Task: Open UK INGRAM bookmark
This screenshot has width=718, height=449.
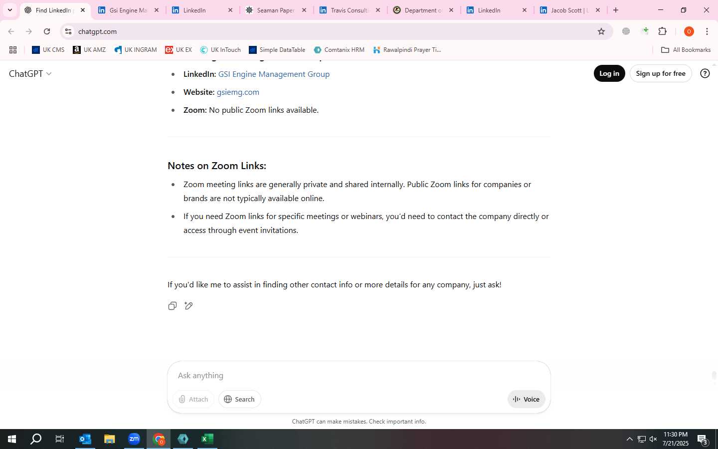Action: pyautogui.click(x=136, y=50)
